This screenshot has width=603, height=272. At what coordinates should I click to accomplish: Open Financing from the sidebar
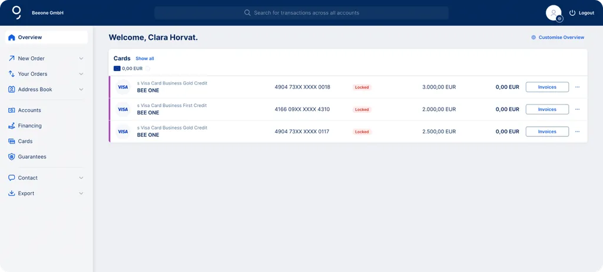click(x=29, y=126)
